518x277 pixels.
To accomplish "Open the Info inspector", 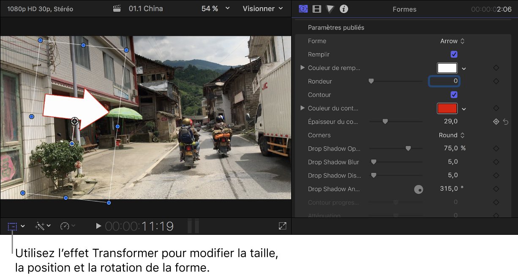I will 344,8.
